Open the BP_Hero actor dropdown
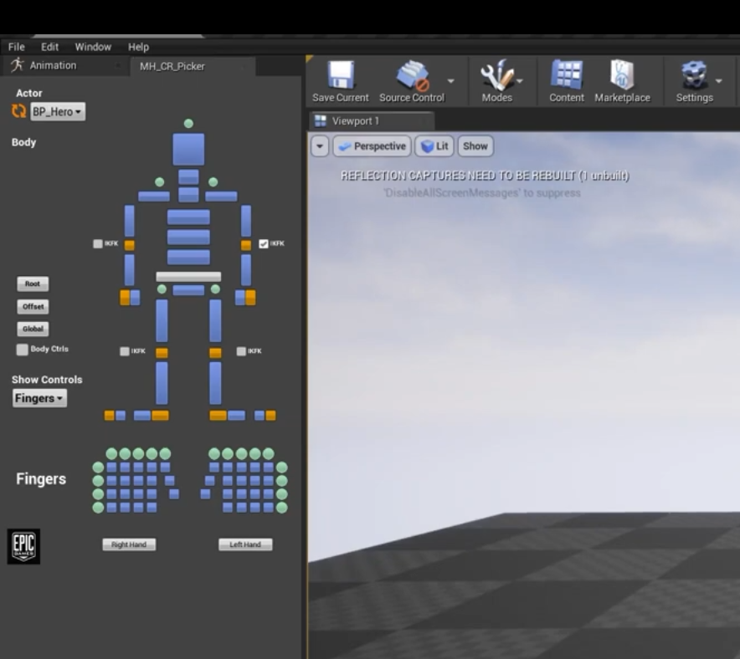The image size is (740, 659). tap(59, 112)
